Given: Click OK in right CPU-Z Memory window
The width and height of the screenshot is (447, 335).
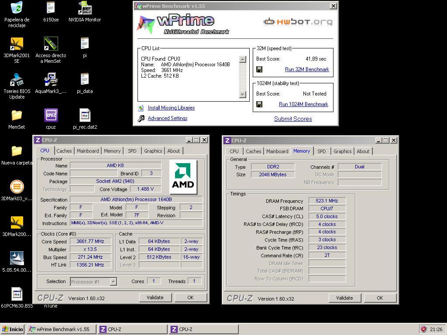Looking at the screenshot, I should (x=380, y=298).
